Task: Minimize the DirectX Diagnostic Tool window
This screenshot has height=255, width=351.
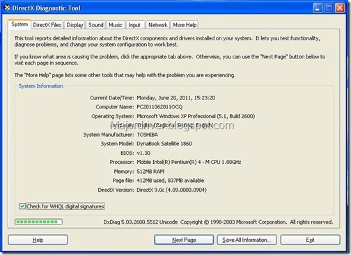Action: click(x=318, y=8)
